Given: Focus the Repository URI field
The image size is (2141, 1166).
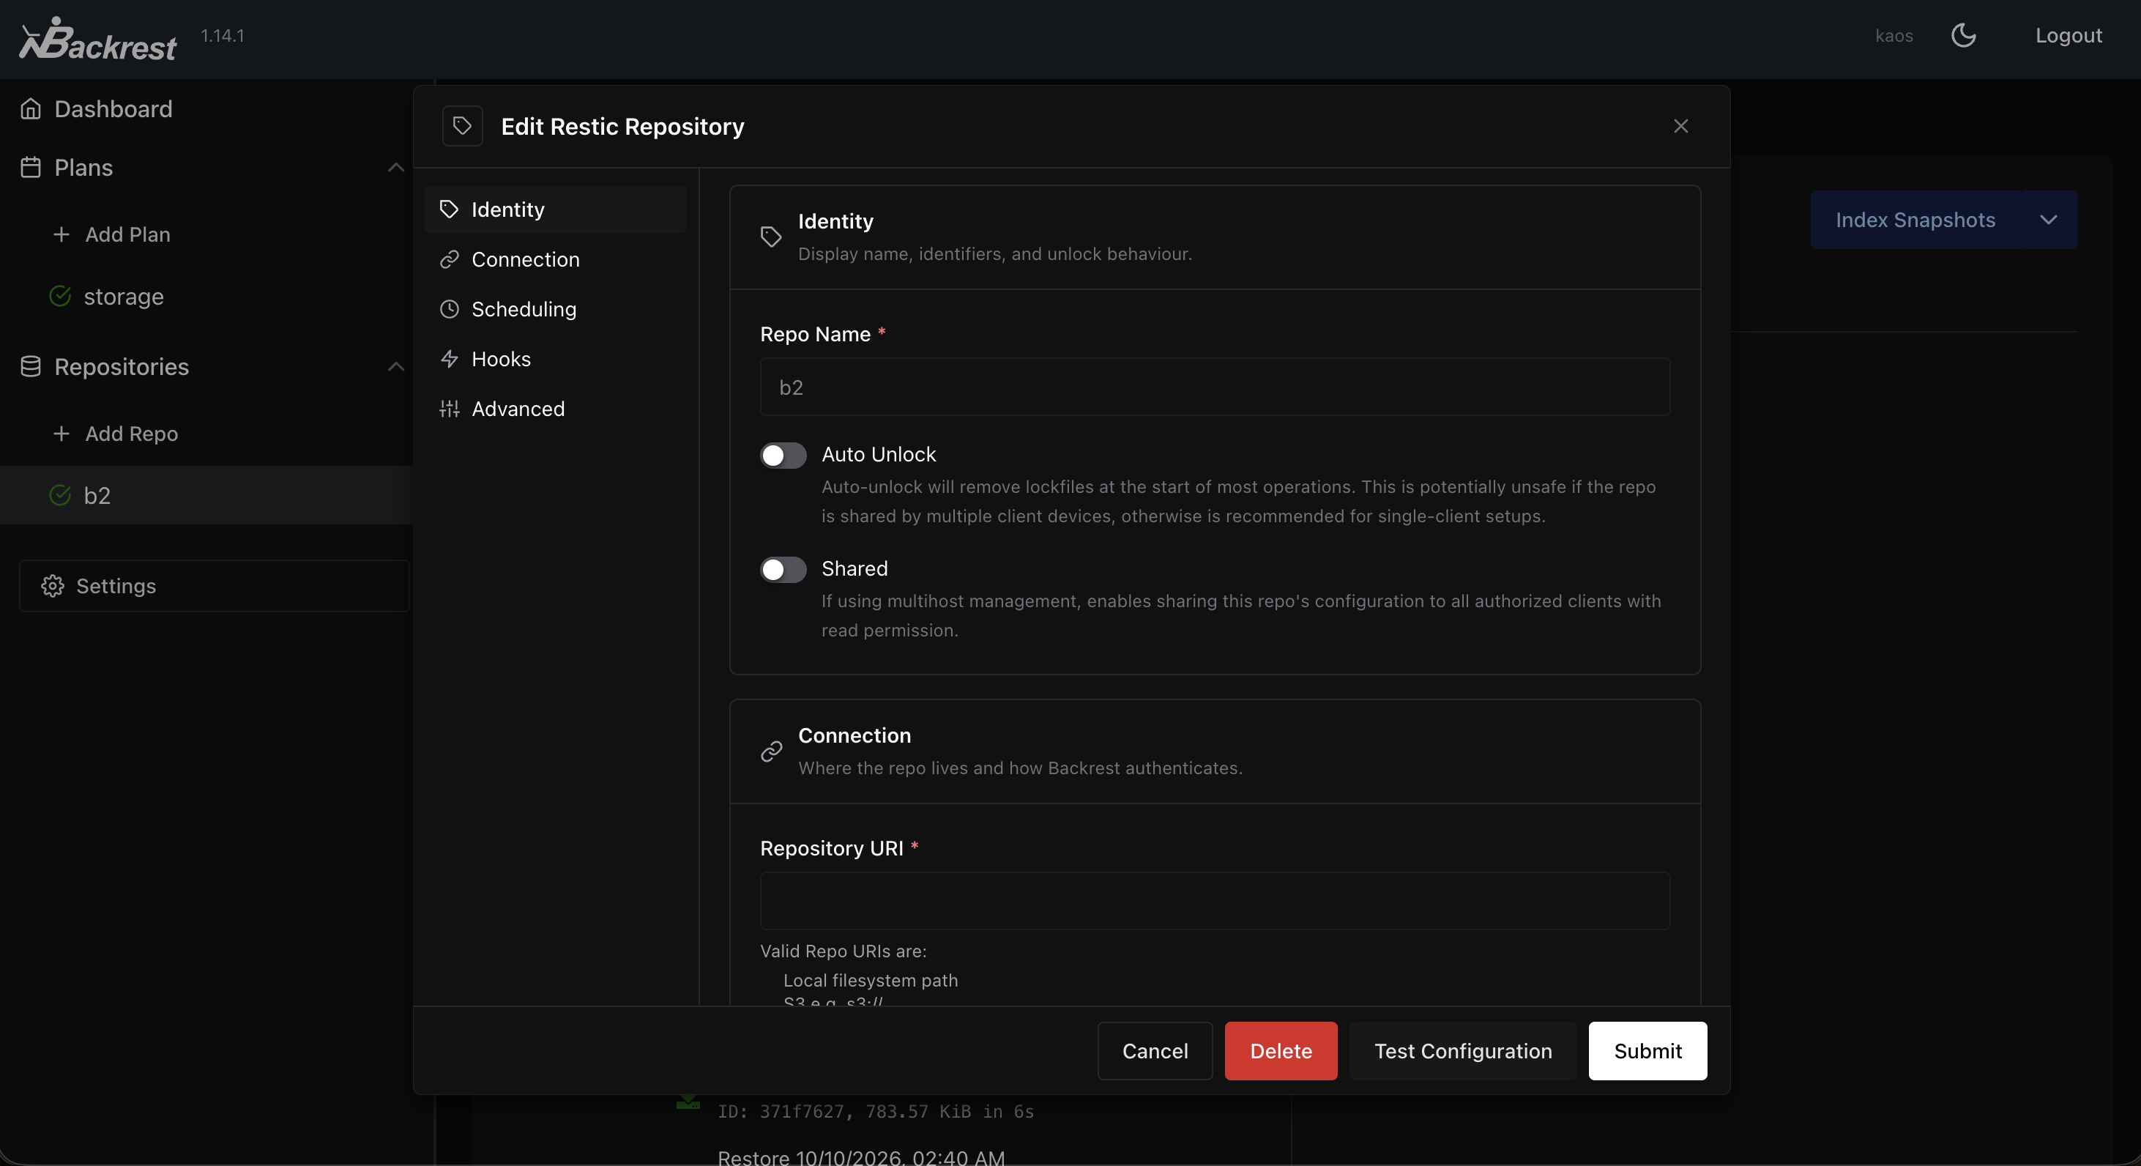Looking at the screenshot, I should point(1214,901).
